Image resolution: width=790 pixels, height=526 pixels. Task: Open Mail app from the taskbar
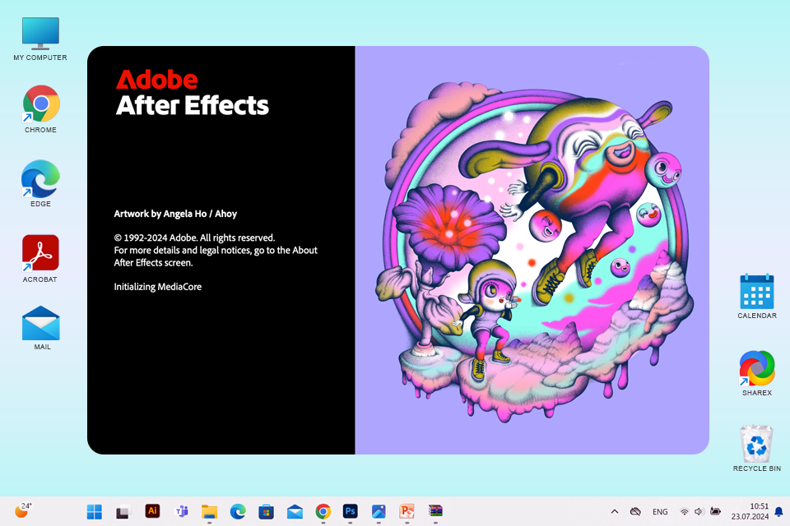coord(295,512)
